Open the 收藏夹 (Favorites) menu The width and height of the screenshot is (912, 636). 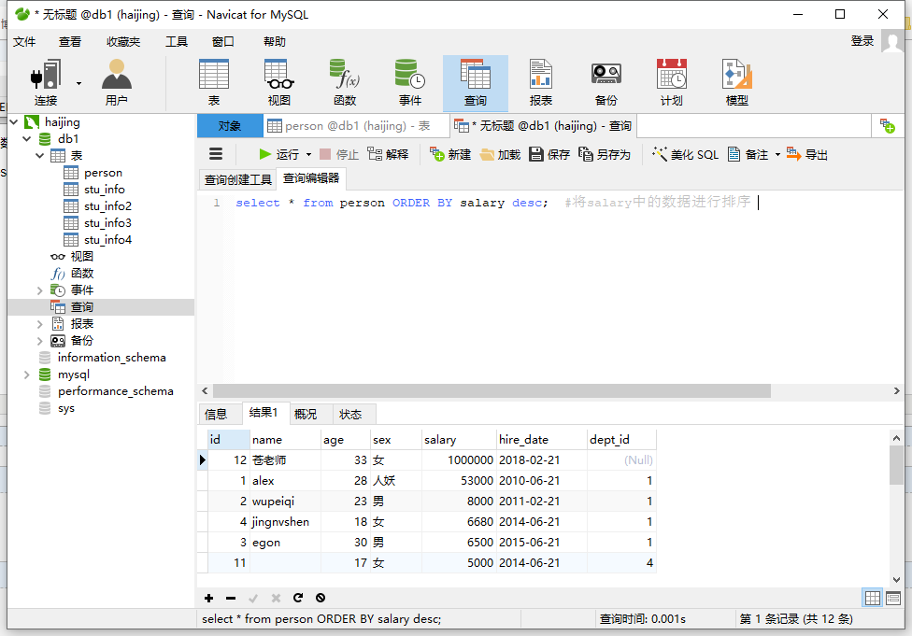123,41
